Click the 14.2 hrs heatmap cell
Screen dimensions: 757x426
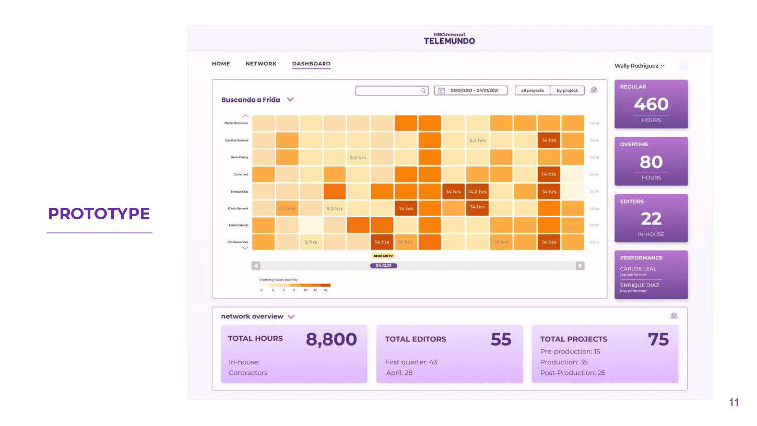[x=477, y=192]
